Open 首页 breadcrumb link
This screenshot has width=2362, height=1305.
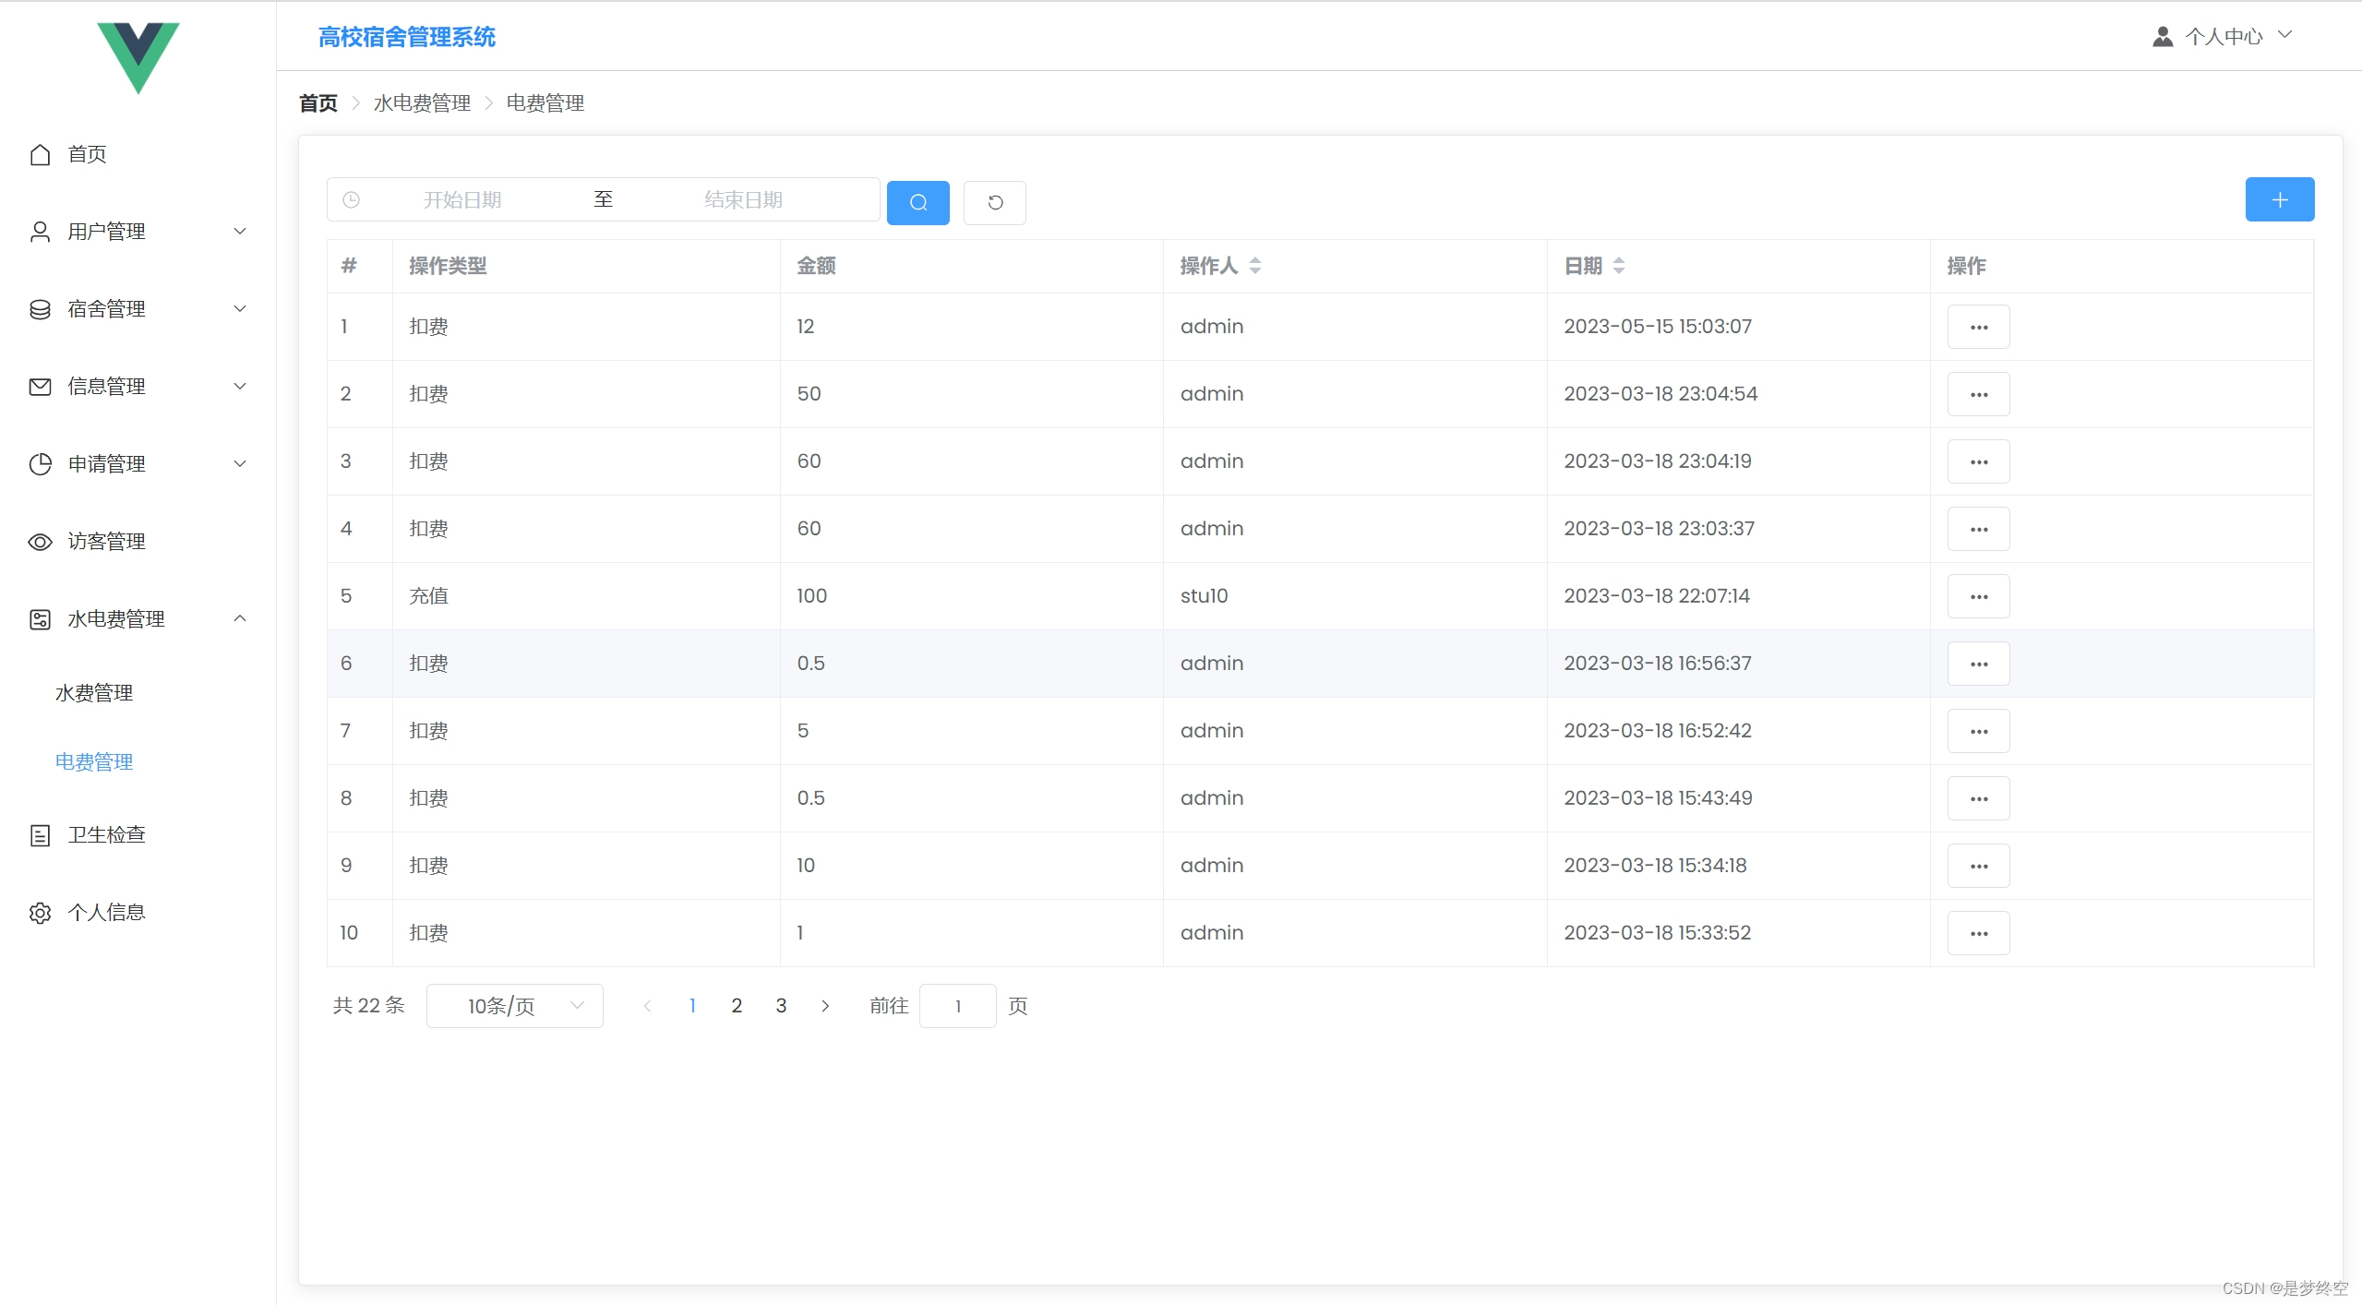point(317,102)
